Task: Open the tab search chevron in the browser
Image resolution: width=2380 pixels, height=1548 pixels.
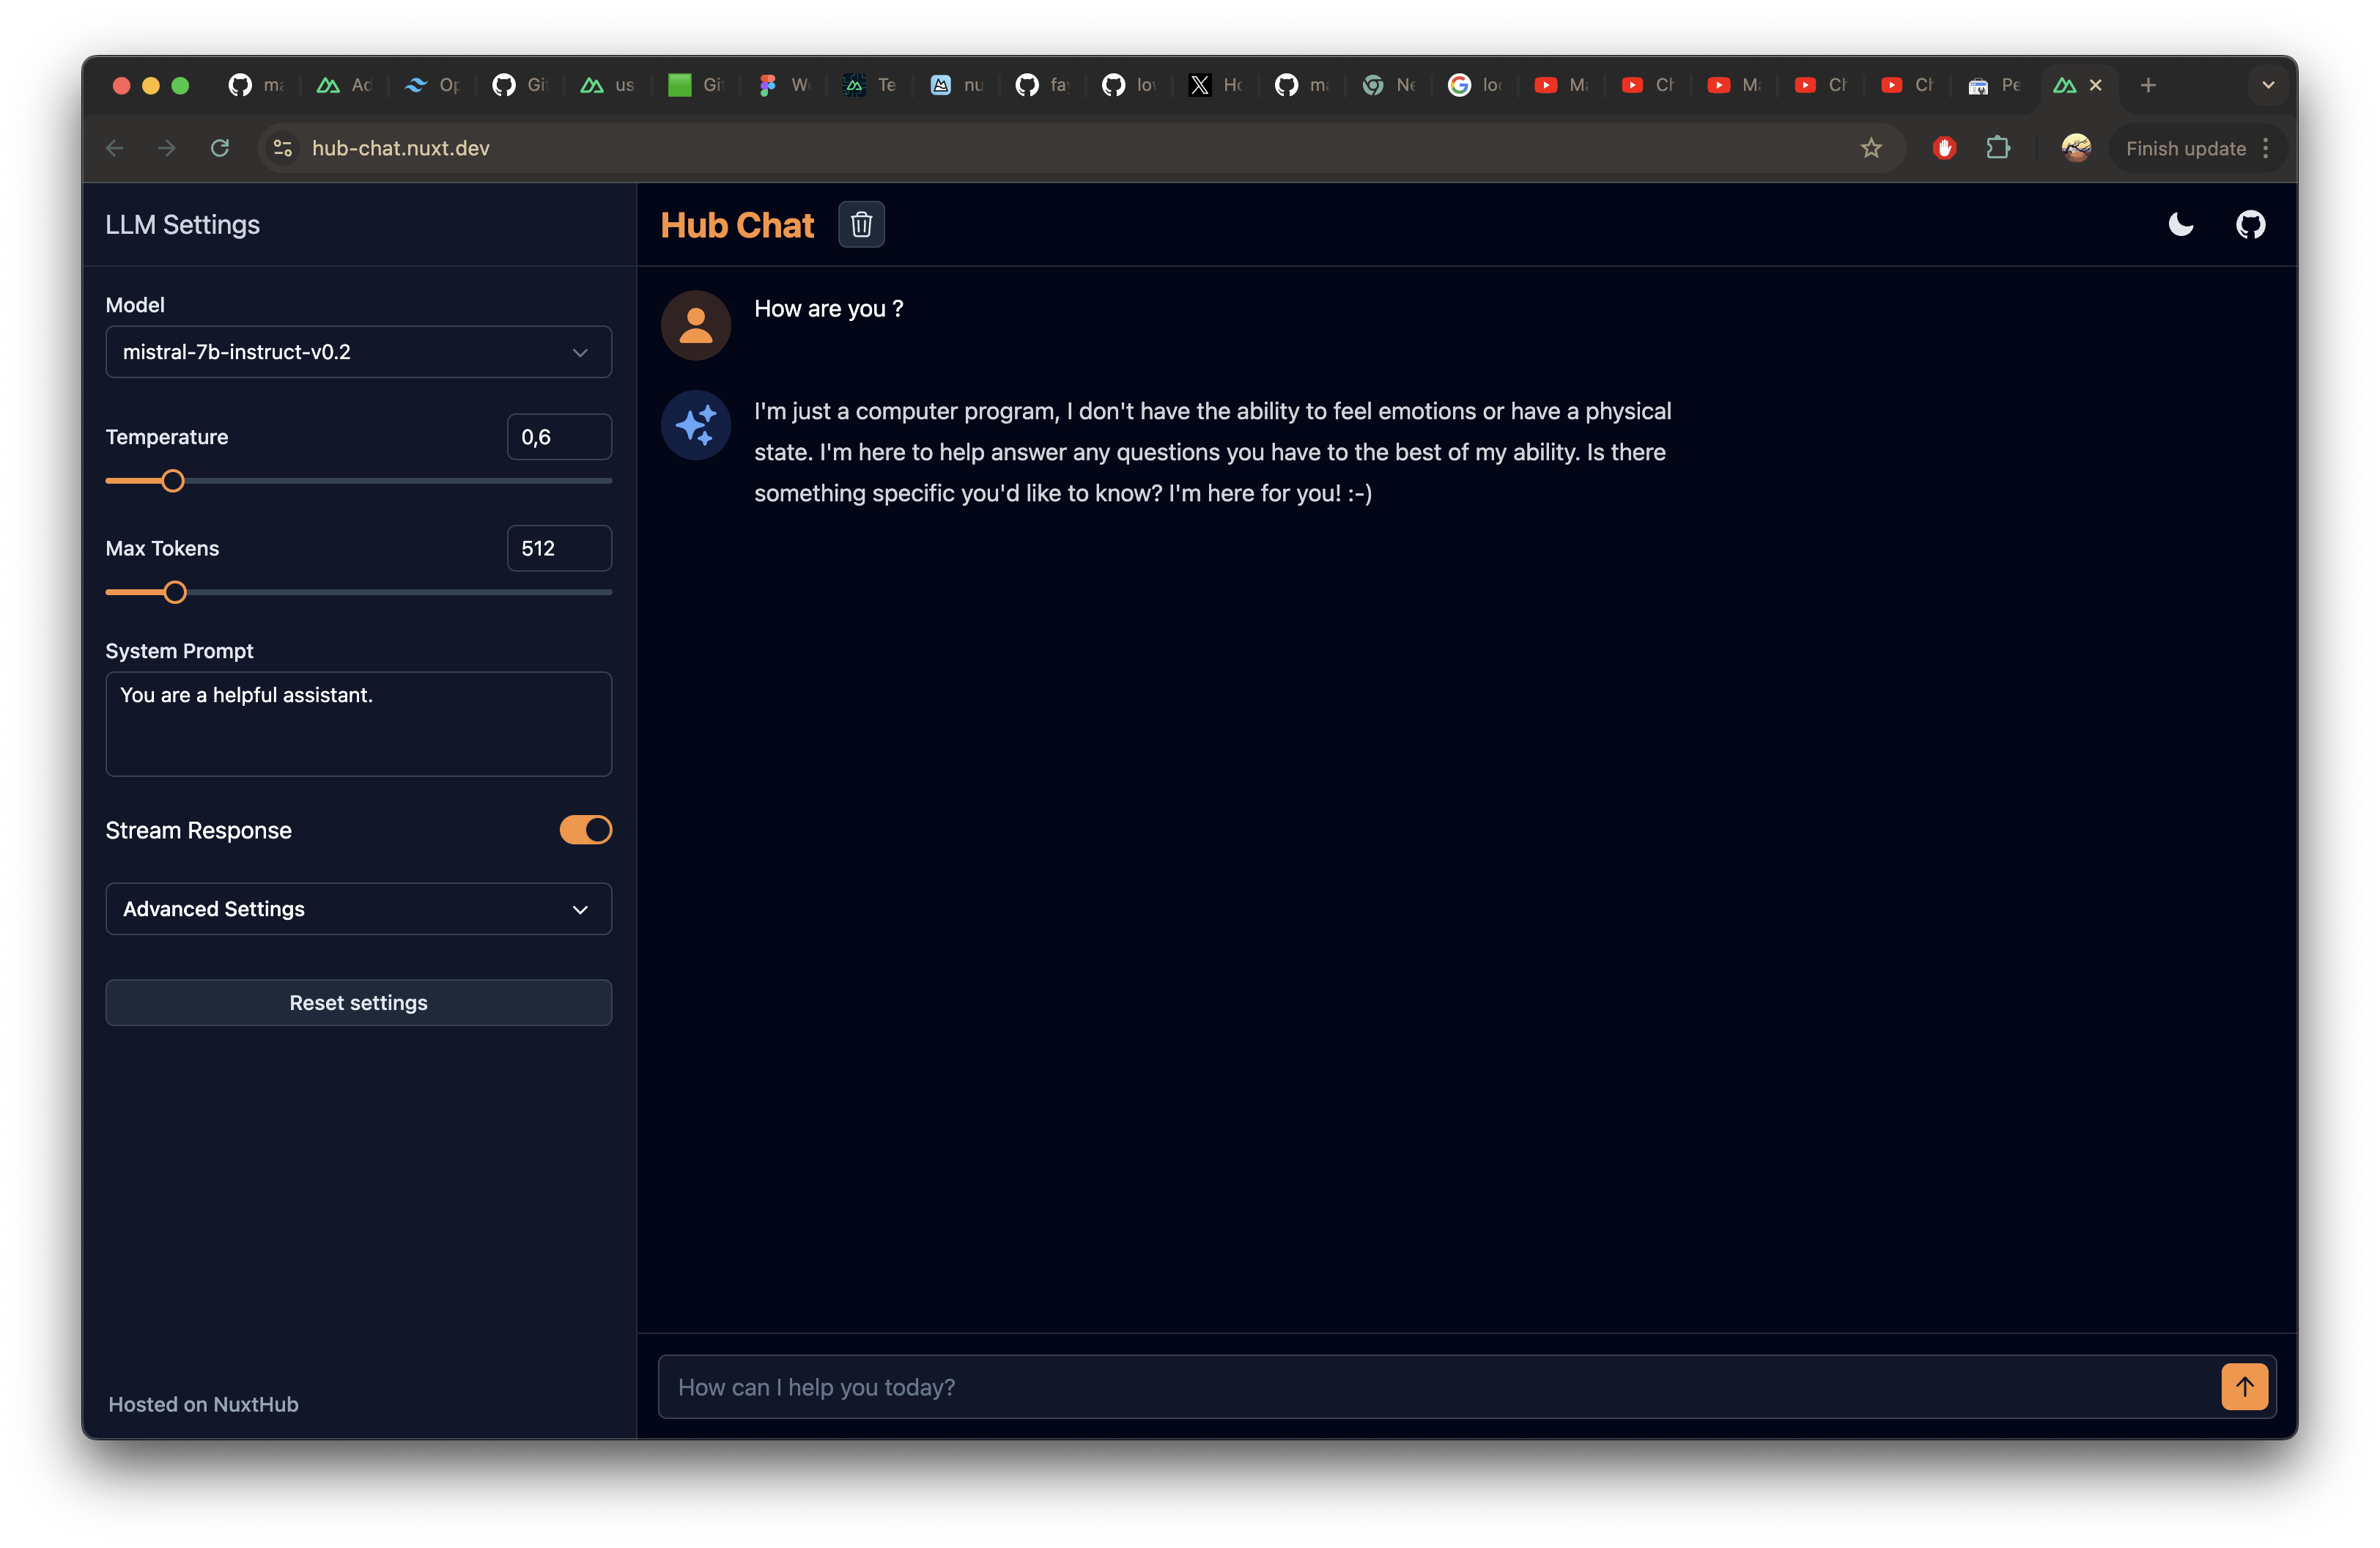Action: [x=2267, y=85]
